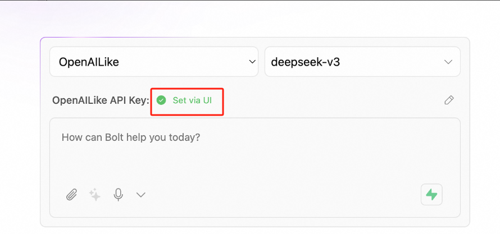Edit the API key using the pencil icon
Screen dimensions: 500x234
[449, 100]
